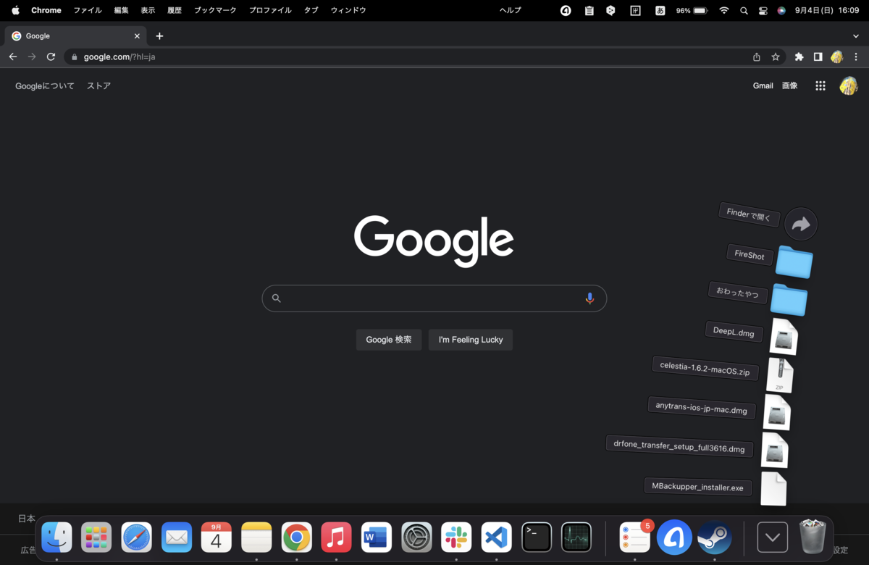The image size is (869, 565).
Task: Open the ストア link
Action: (x=98, y=85)
